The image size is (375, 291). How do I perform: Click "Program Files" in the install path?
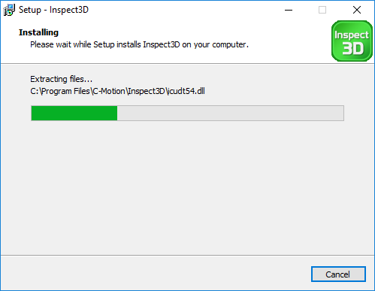[x=65, y=91]
